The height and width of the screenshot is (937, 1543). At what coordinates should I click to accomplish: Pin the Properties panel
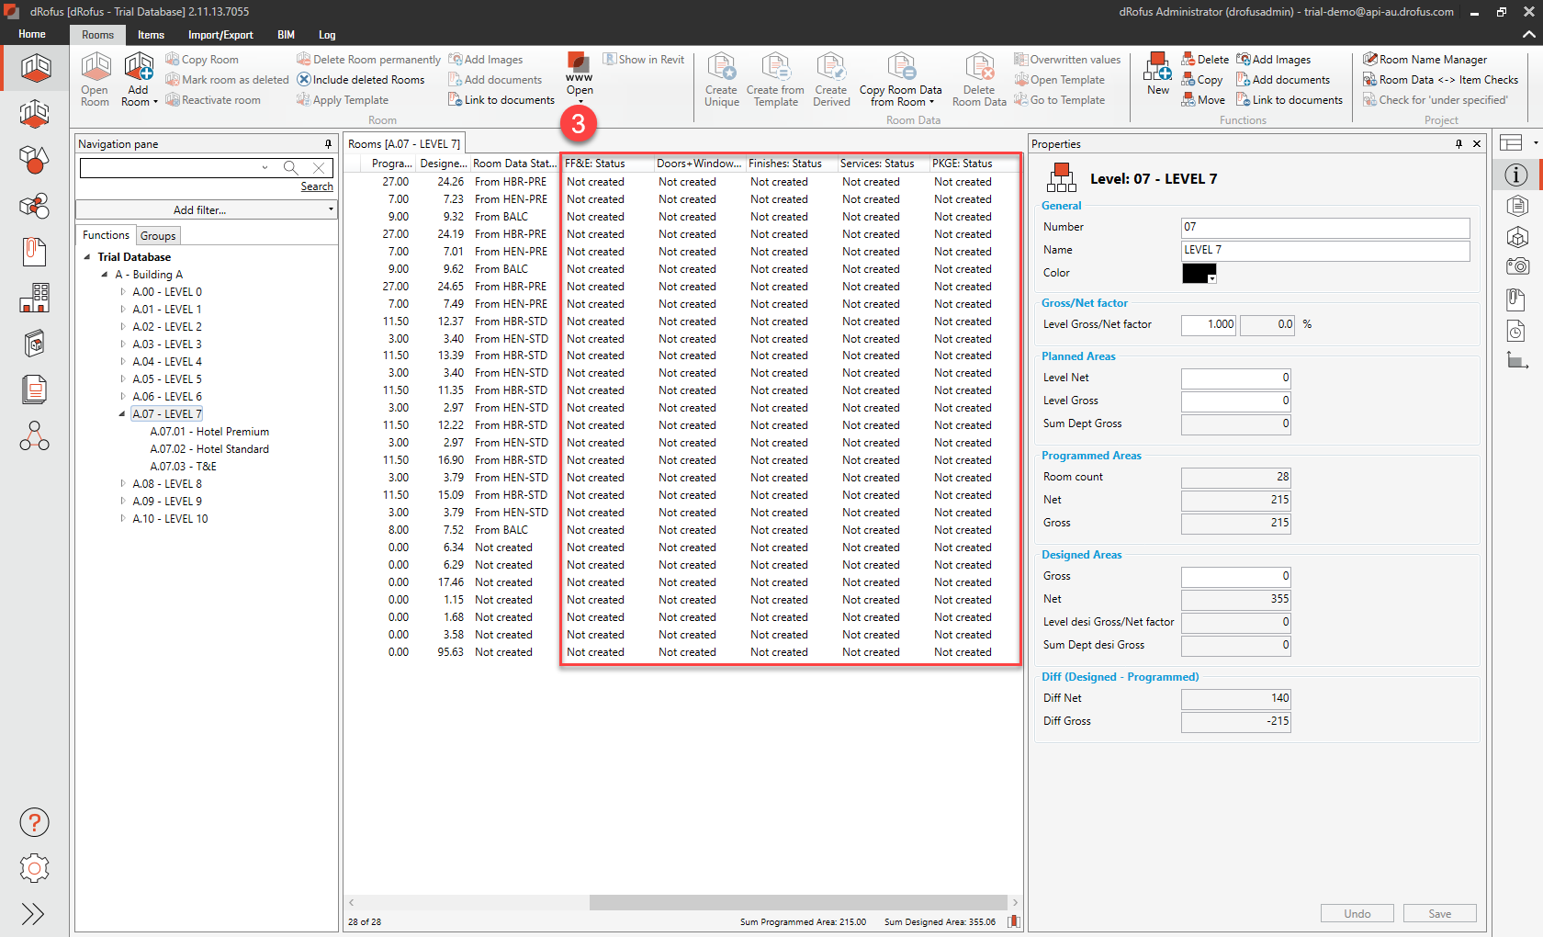1458,143
